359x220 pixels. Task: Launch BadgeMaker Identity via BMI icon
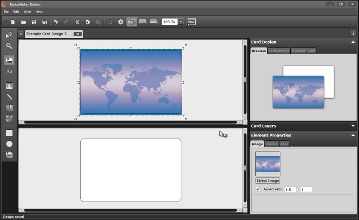pyautogui.click(x=191, y=22)
